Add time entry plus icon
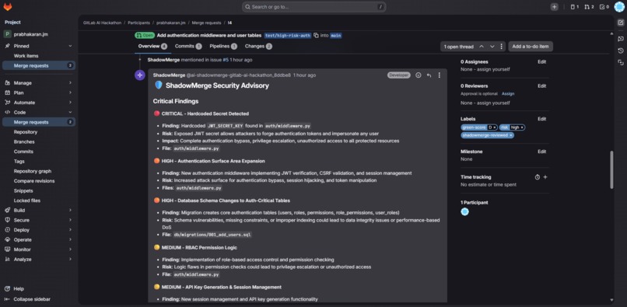The image size is (627, 307). 545,177
